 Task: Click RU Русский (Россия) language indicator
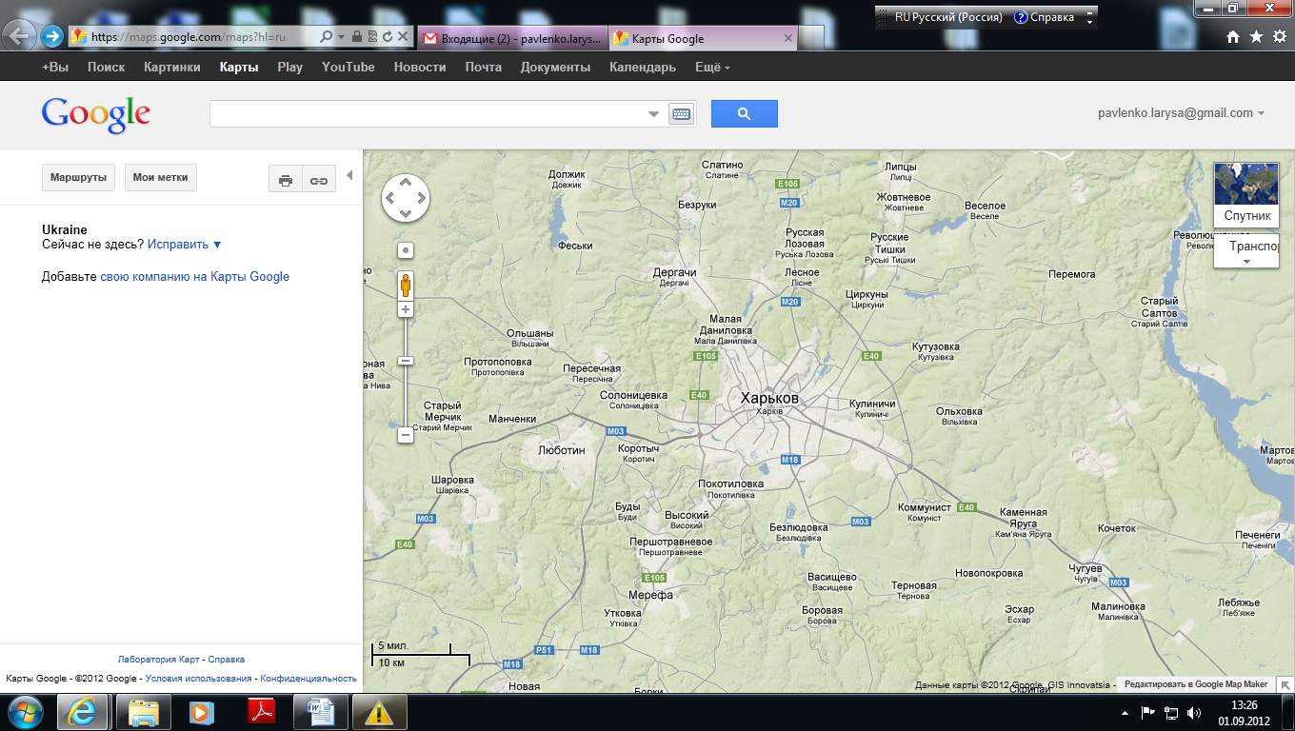coord(948,17)
